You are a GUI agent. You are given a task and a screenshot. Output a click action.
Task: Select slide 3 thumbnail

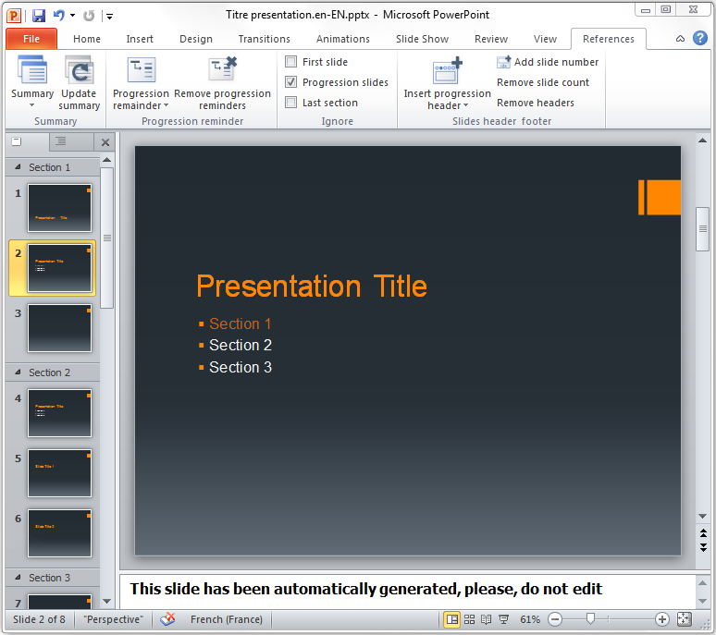pyautogui.click(x=59, y=328)
